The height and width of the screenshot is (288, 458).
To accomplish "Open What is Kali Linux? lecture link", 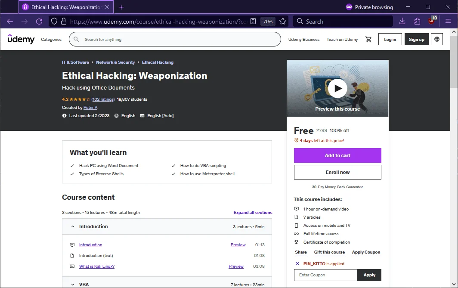I will tap(97, 266).
